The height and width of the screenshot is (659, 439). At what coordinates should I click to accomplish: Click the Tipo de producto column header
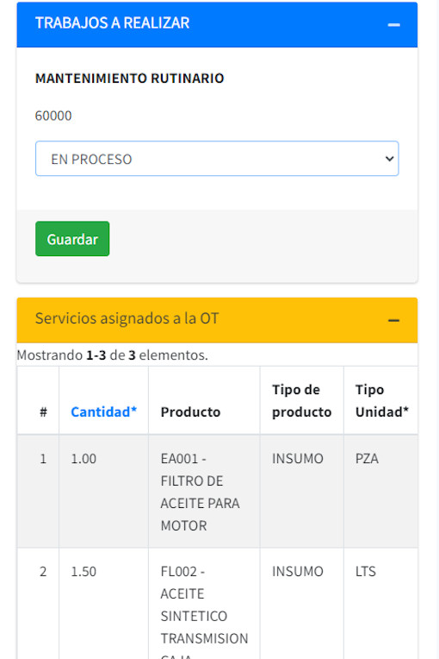[x=301, y=400]
